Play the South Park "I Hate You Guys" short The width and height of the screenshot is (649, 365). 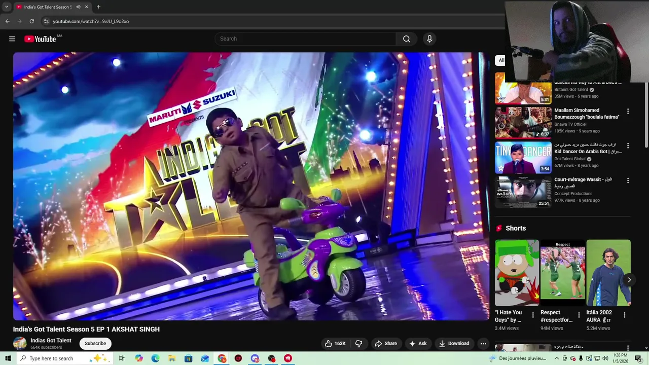517,273
